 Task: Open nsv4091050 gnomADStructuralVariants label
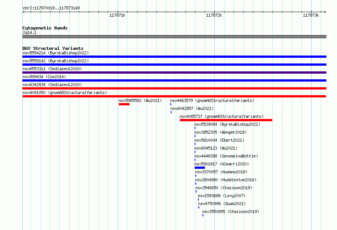tap(65, 93)
